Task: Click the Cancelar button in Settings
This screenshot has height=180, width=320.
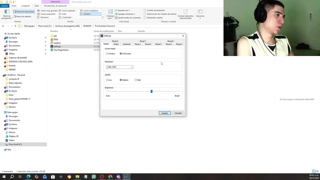Action: tap(178, 113)
